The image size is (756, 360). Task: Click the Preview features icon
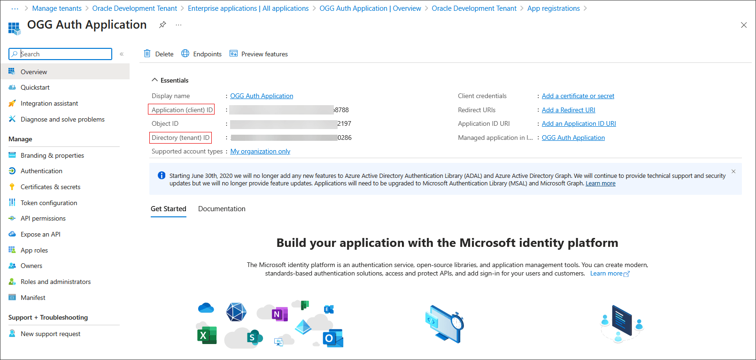coord(233,54)
